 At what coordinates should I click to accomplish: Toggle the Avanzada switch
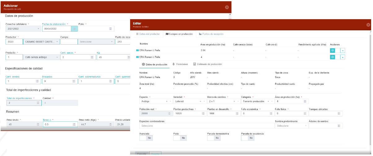[x=146, y=138]
